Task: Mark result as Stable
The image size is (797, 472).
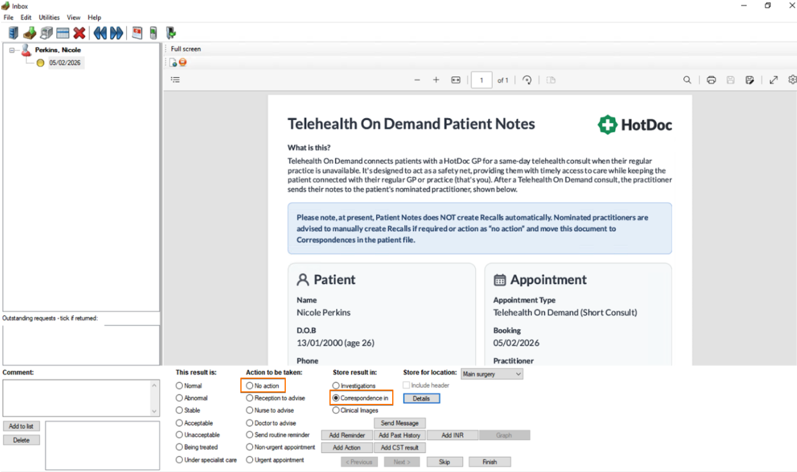Action: (x=179, y=410)
